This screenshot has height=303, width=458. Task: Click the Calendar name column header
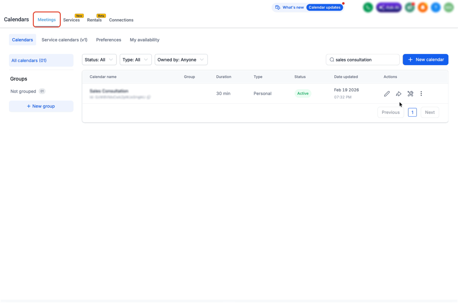(x=103, y=77)
